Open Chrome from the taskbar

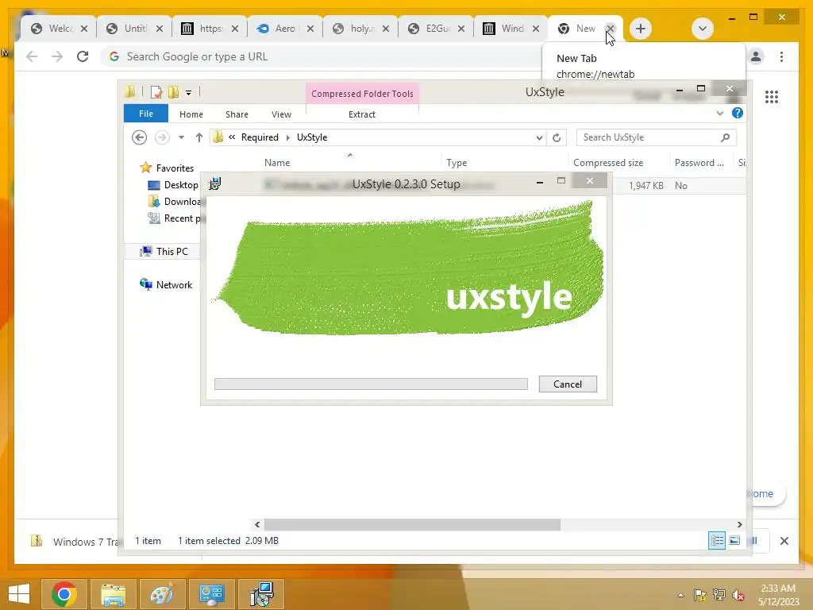click(64, 594)
